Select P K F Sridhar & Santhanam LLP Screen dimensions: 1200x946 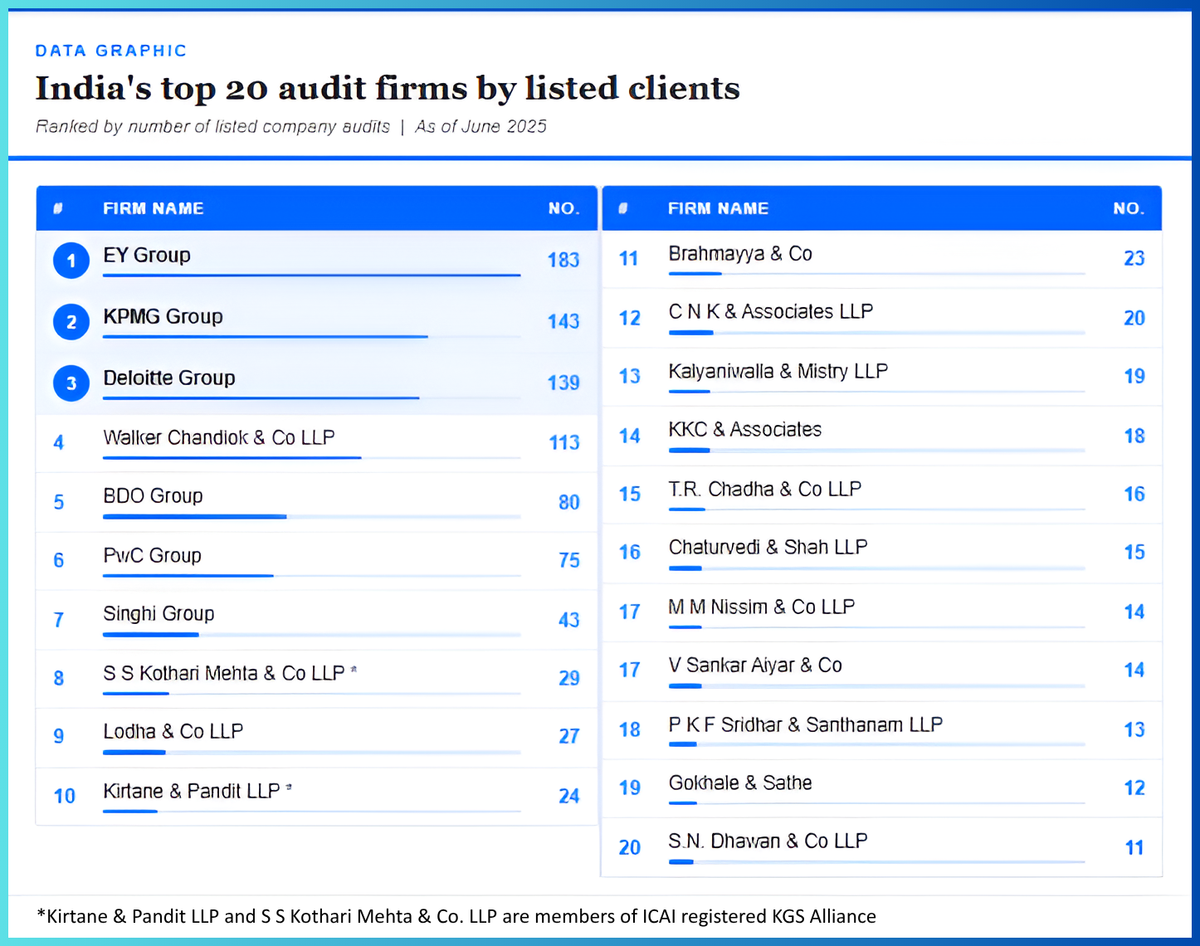tap(806, 724)
